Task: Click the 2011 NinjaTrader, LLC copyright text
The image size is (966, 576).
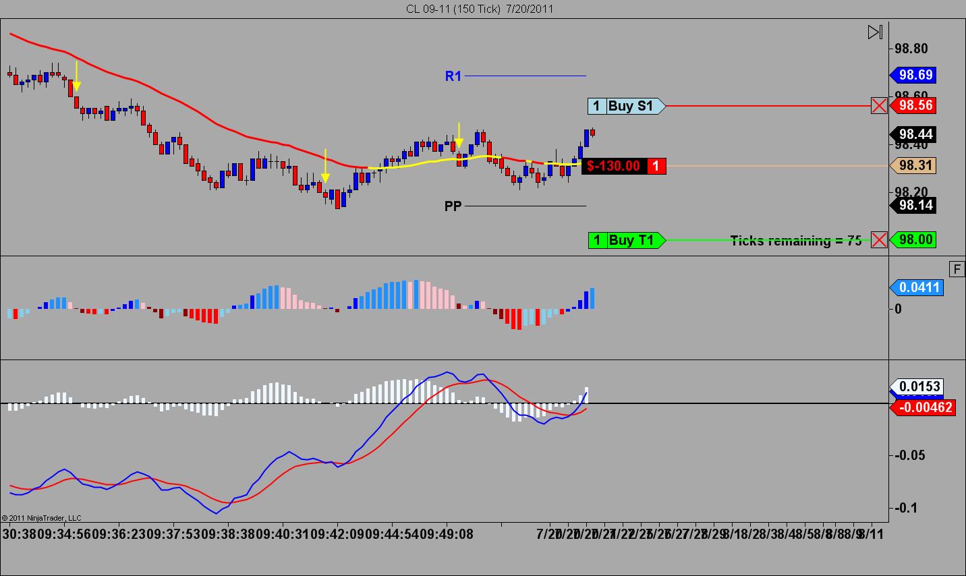Action: (42, 518)
